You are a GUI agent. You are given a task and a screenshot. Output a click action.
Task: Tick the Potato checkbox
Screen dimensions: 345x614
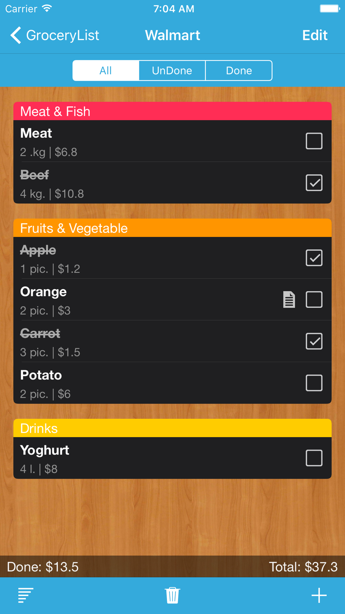tap(314, 383)
